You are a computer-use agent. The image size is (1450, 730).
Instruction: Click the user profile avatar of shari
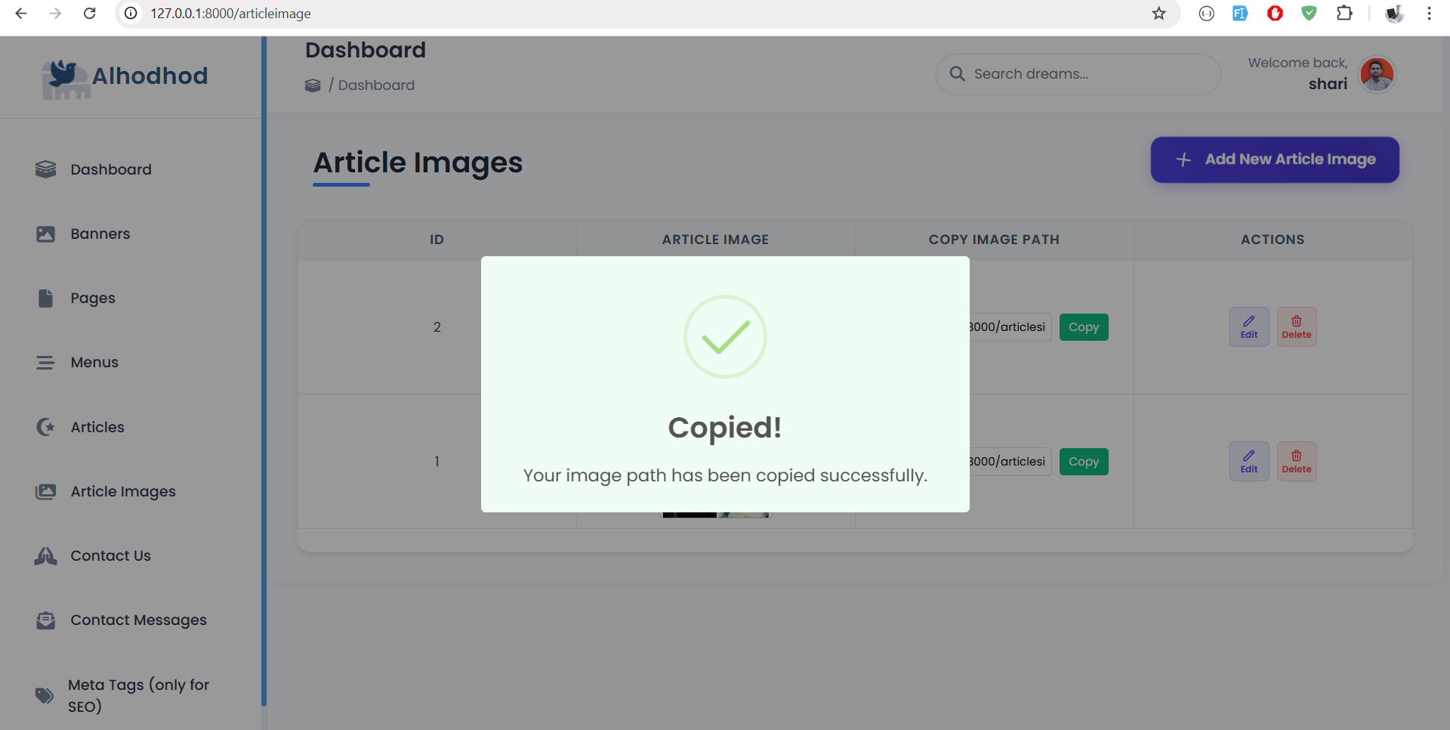(x=1377, y=74)
